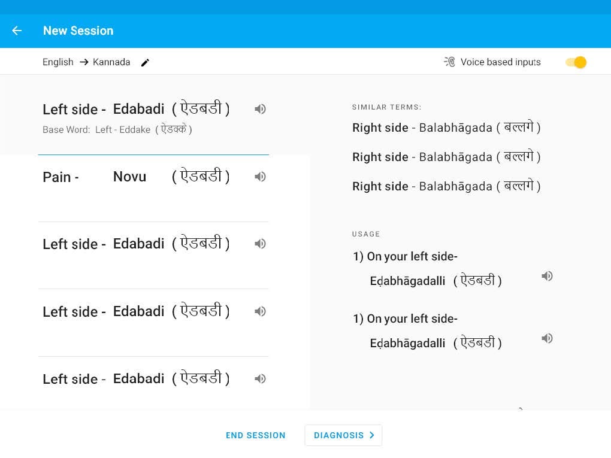Click the voice input ear icon
The image size is (611, 458).
(x=449, y=62)
